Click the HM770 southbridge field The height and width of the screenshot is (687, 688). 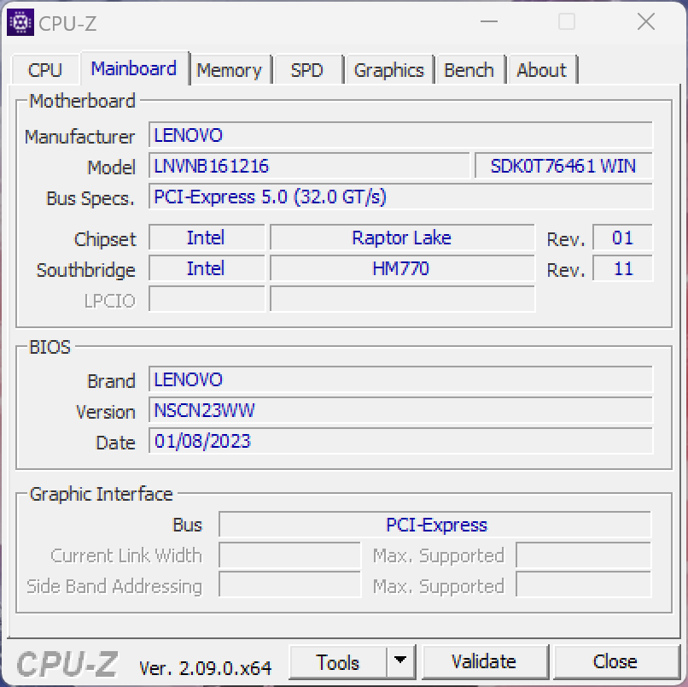[x=402, y=268]
